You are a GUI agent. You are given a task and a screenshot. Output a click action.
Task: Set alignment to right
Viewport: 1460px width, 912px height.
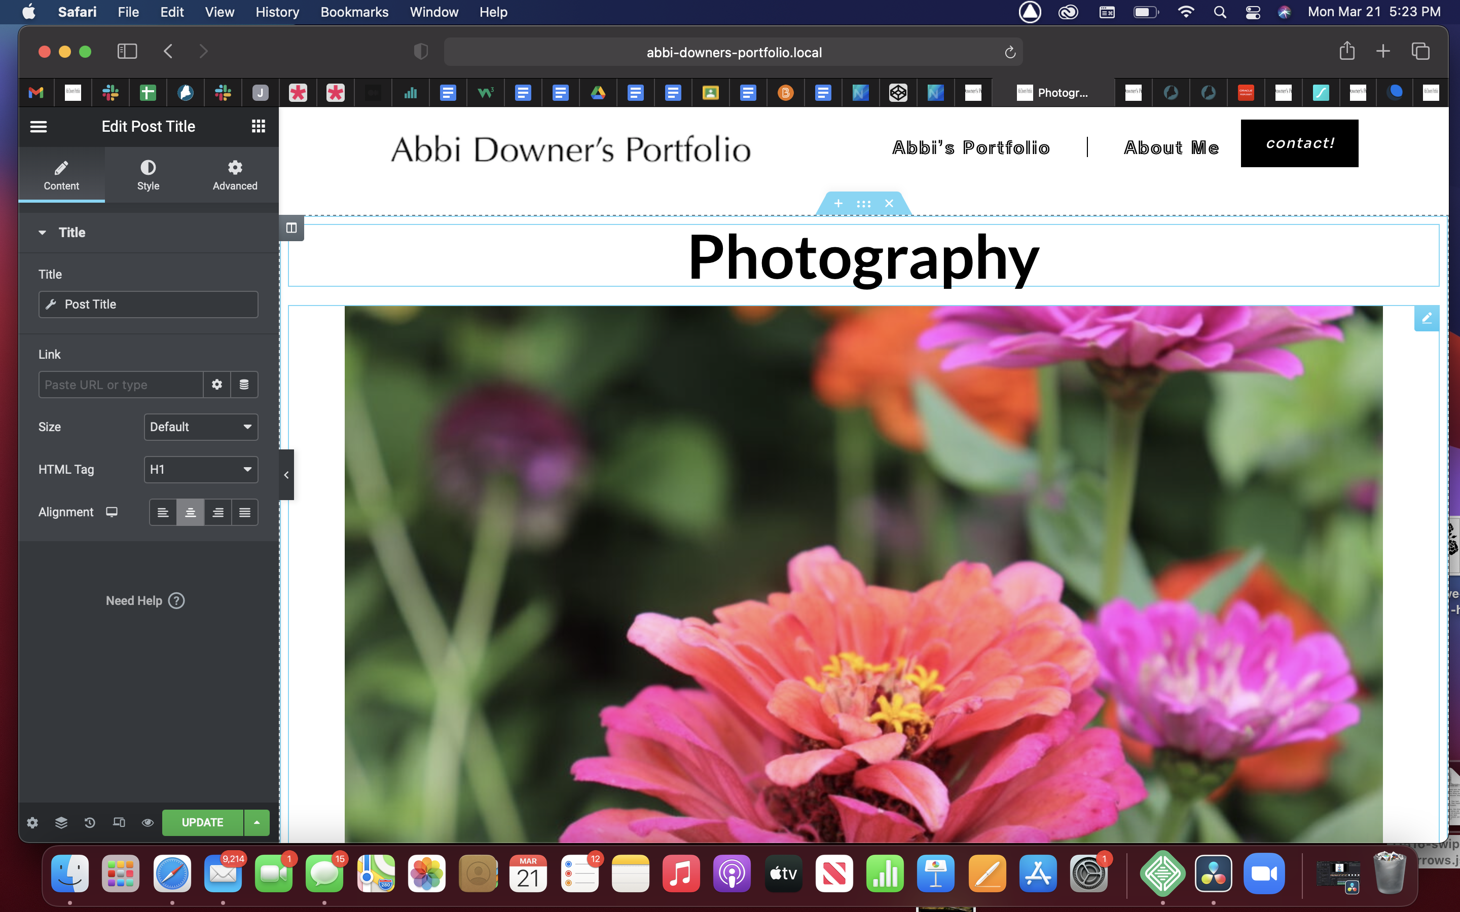(218, 512)
